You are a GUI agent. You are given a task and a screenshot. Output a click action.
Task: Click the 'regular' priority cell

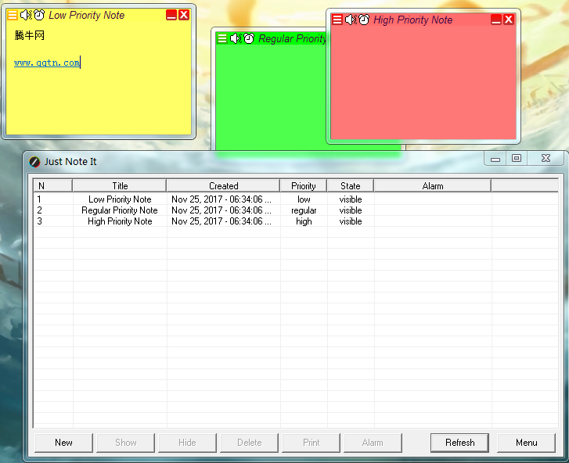coord(304,210)
